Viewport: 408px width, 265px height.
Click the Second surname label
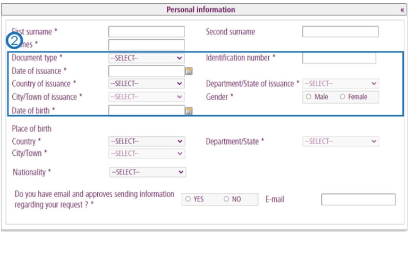[x=230, y=32]
